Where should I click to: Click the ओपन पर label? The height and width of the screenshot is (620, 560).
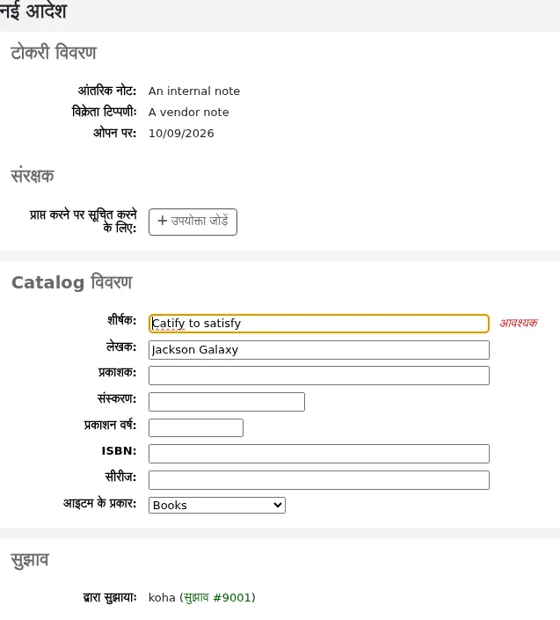(x=115, y=133)
